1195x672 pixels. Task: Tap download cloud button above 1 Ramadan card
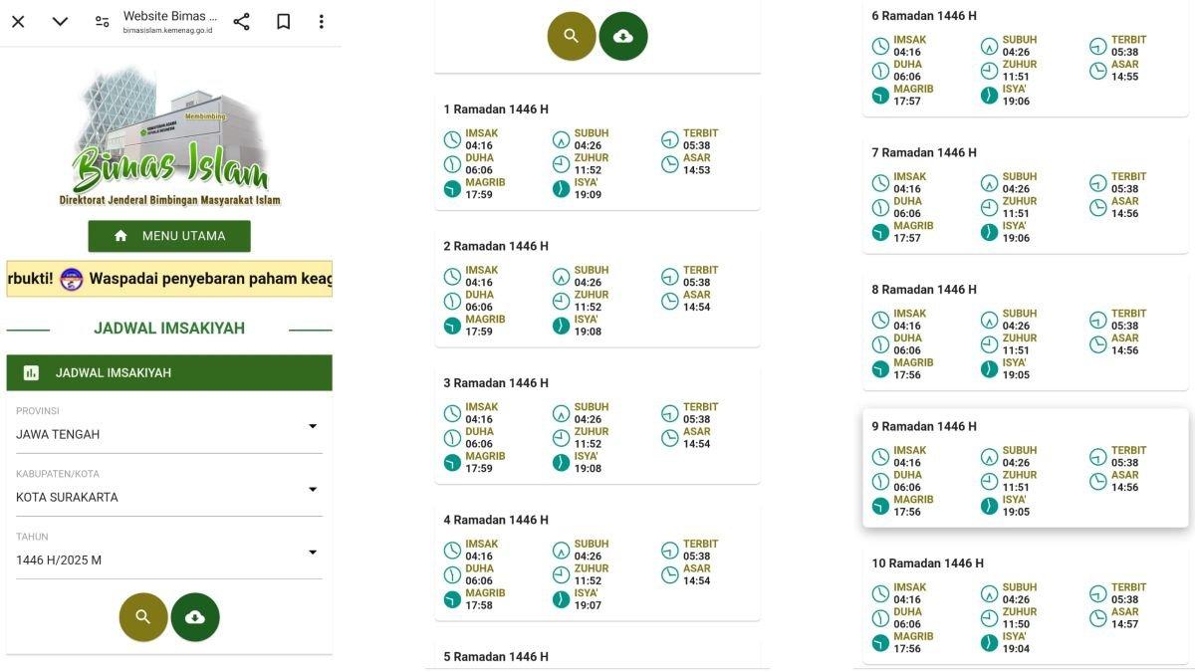623,36
